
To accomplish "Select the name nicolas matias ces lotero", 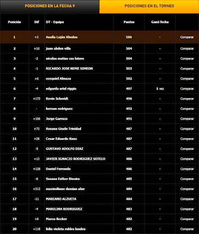I will [65, 58].
